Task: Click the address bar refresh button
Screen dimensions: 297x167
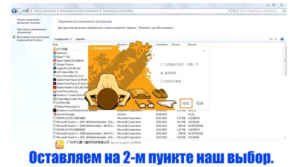Action: click(x=234, y=11)
